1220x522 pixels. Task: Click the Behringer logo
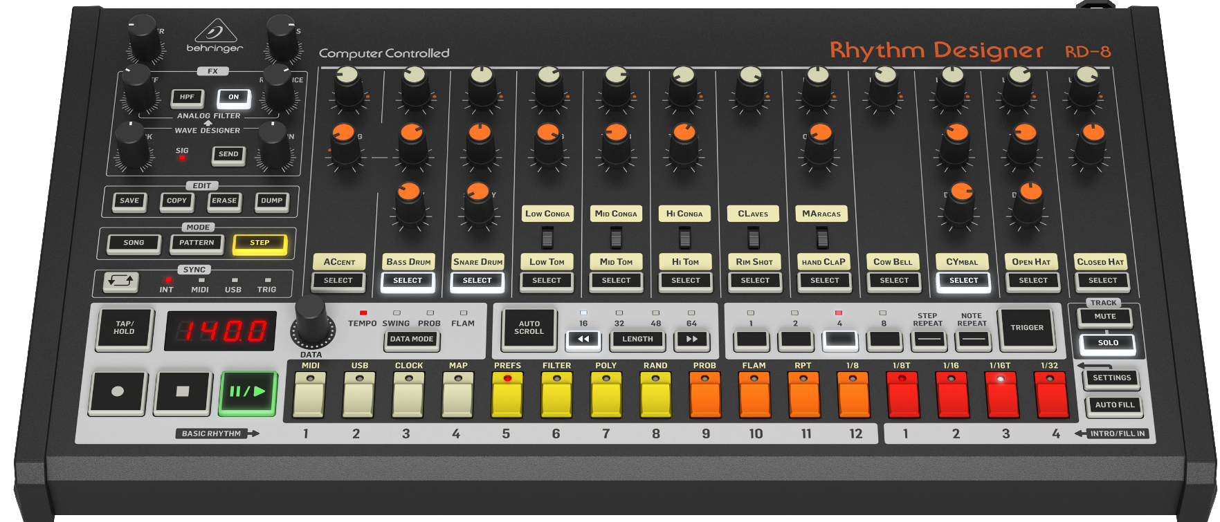(x=215, y=36)
